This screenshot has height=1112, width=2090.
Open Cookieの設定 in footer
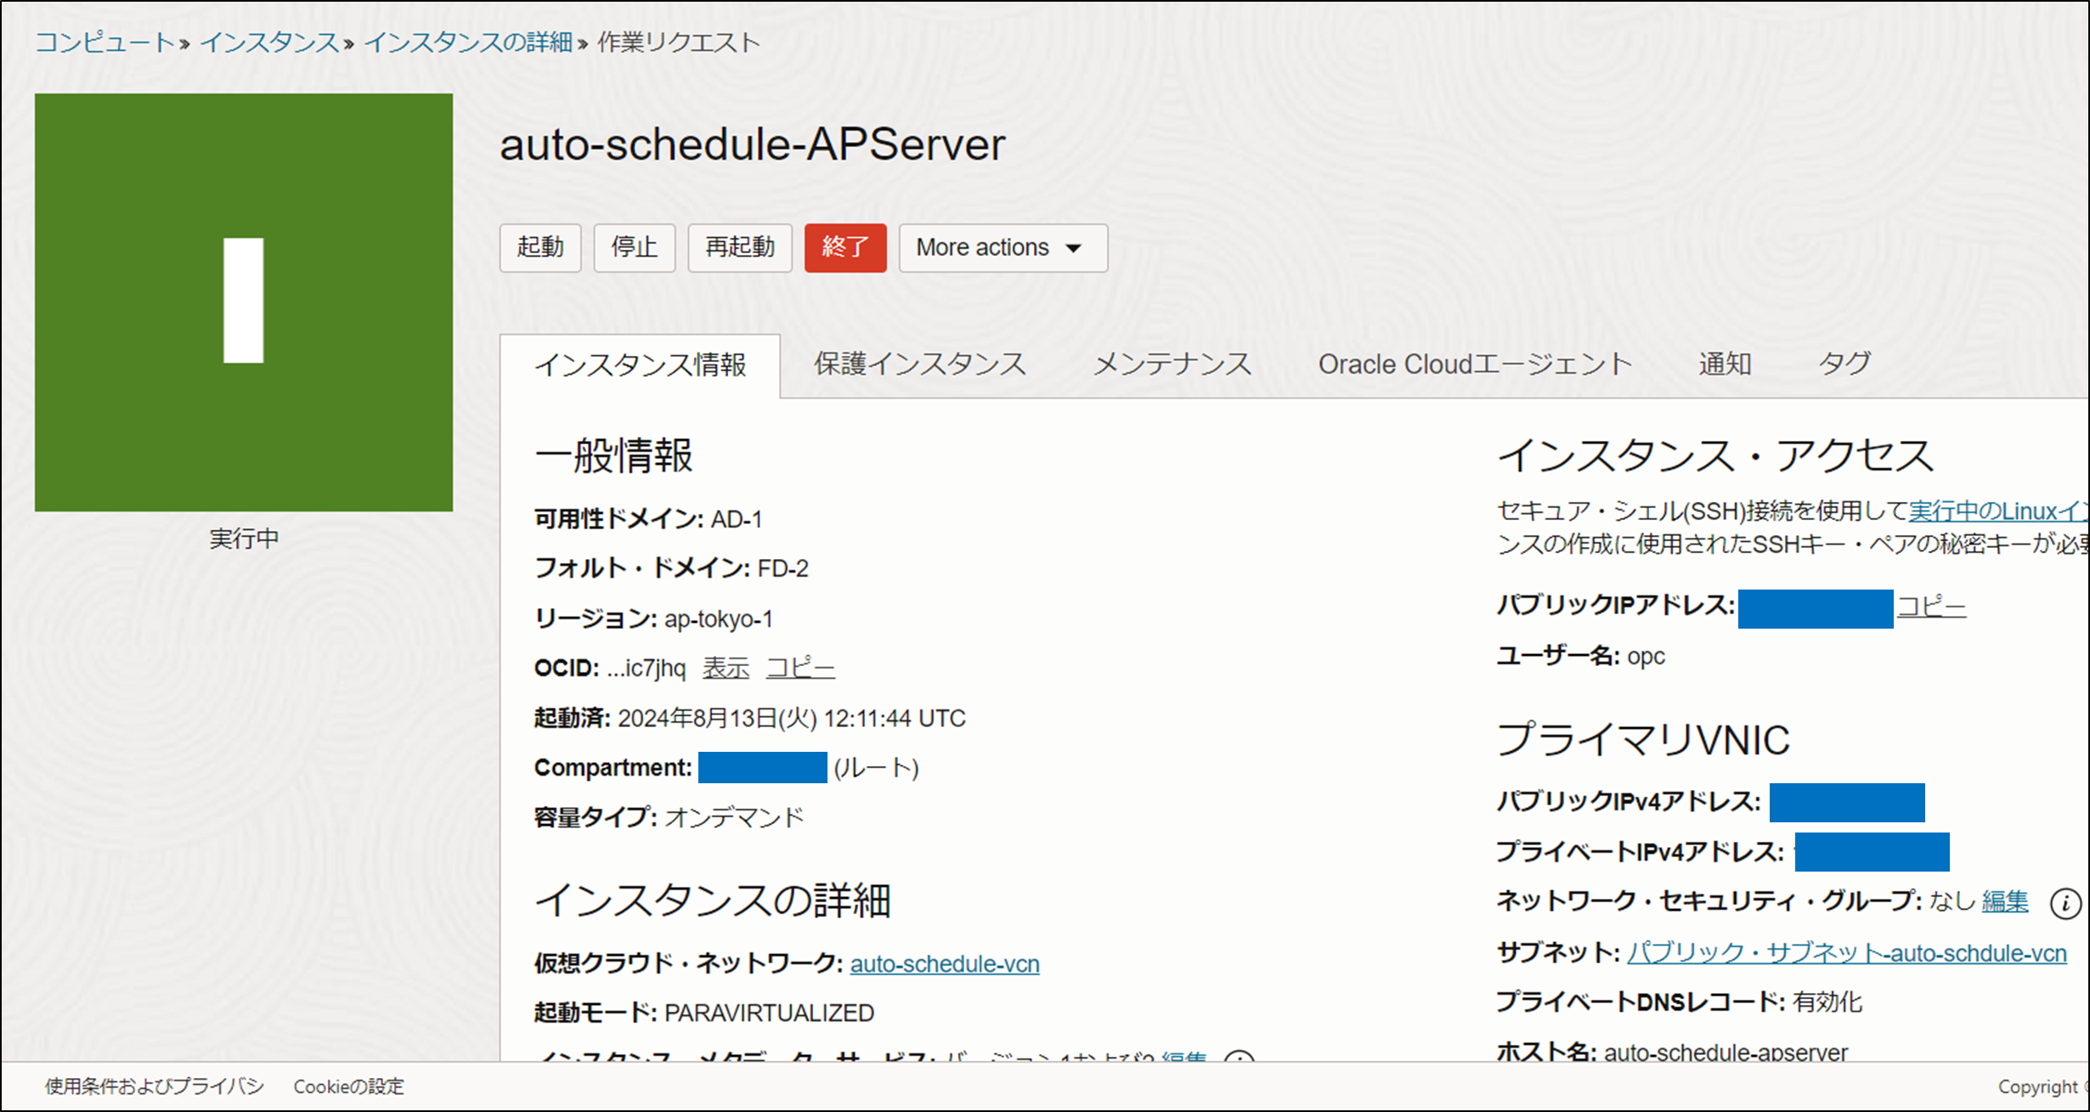[x=348, y=1087]
